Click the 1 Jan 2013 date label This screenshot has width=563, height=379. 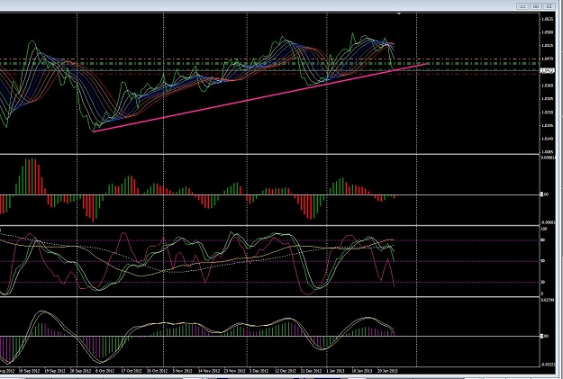pos(335,371)
